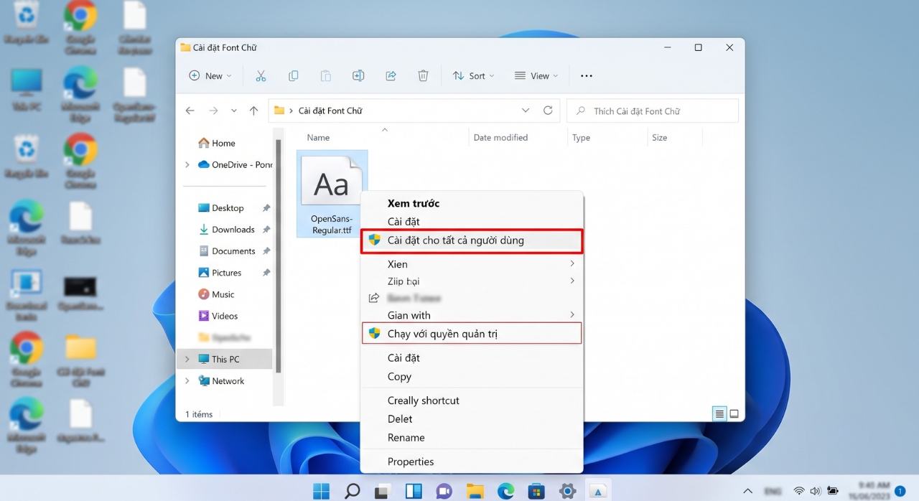Click the Copy icon in Explorer toolbar
The width and height of the screenshot is (919, 501).
coord(293,76)
